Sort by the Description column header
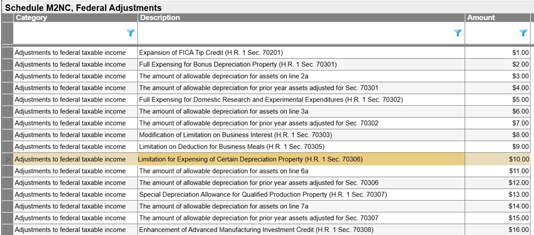Image resolution: width=534 pixels, height=235 pixels. (x=301, y=18)
